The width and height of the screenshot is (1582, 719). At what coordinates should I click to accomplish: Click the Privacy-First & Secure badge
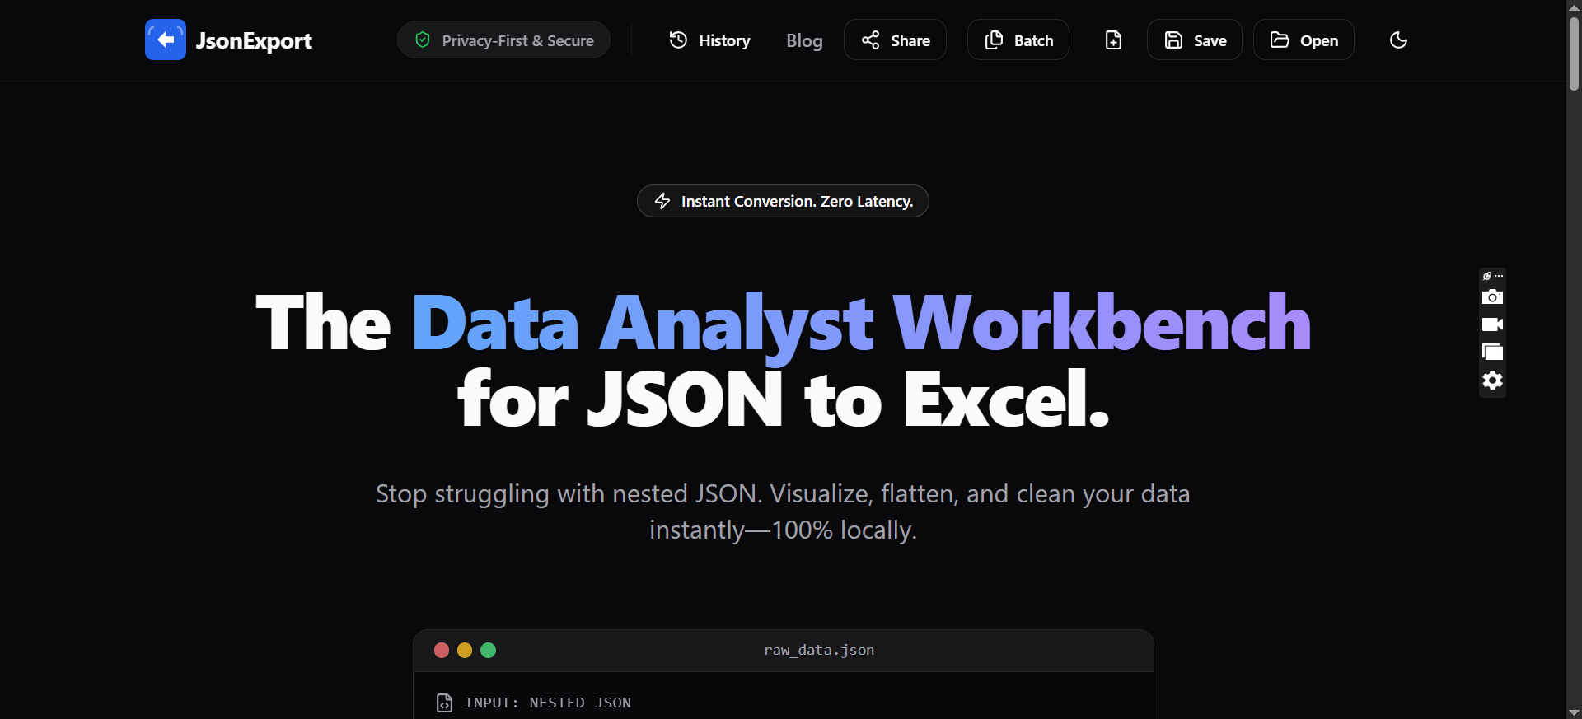503,40
